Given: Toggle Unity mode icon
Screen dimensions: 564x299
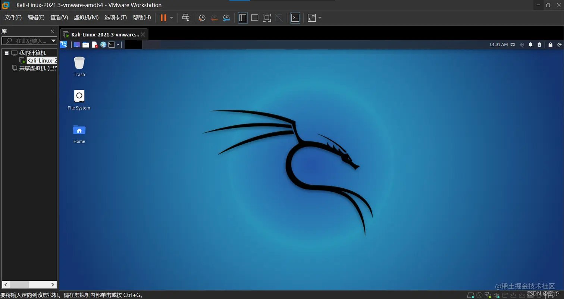Looking at the screenshot, I should tap(279, 18).
